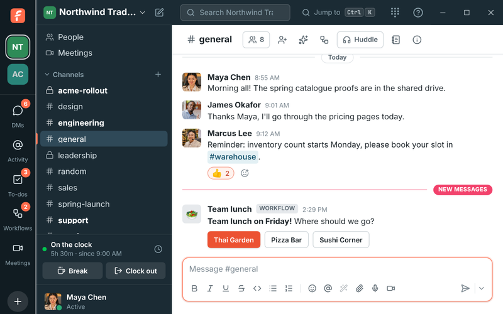Open timesheet clock history icon

pos(158,249)
